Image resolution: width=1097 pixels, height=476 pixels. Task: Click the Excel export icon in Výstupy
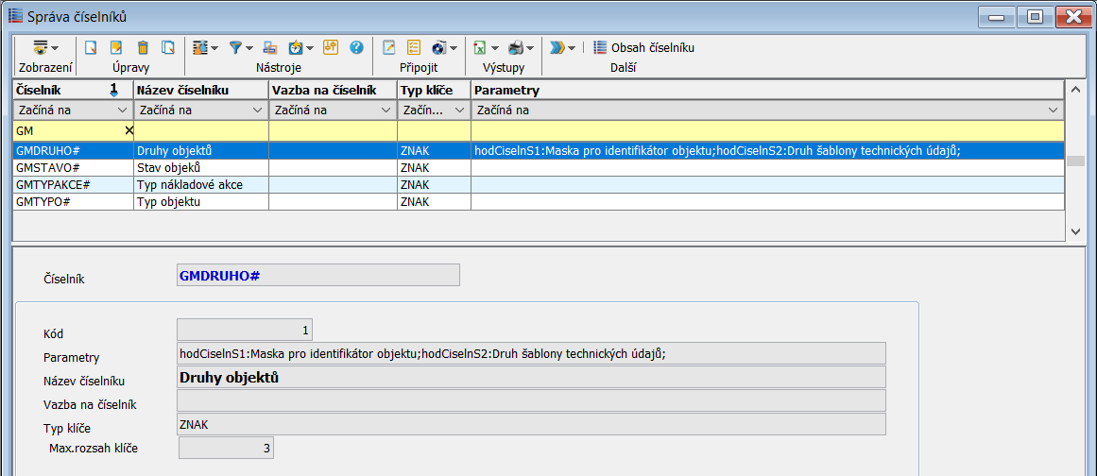click(x=480, y=47)
